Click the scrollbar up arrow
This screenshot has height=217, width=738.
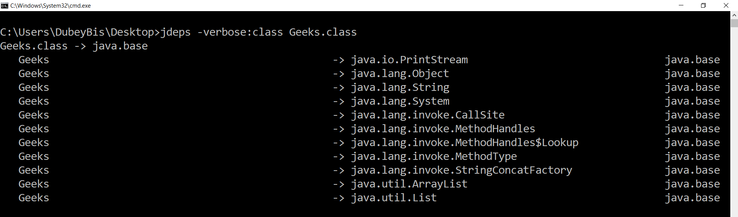tap(734, 15)
